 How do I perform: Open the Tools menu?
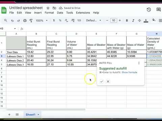coord(70,13)
